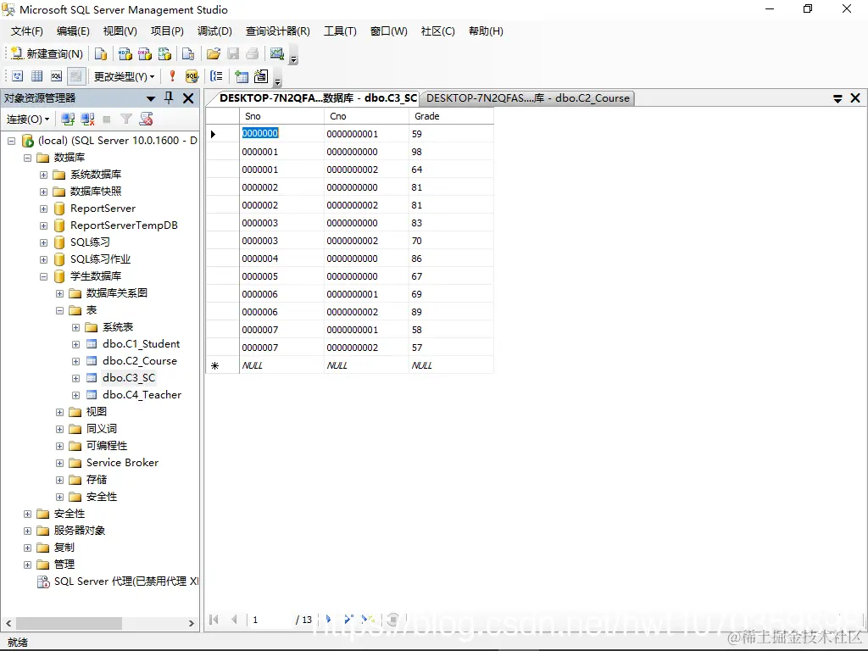Open a new Analysis Services DMX query
This screenshot has height=651, width=868.
[145, 53]
